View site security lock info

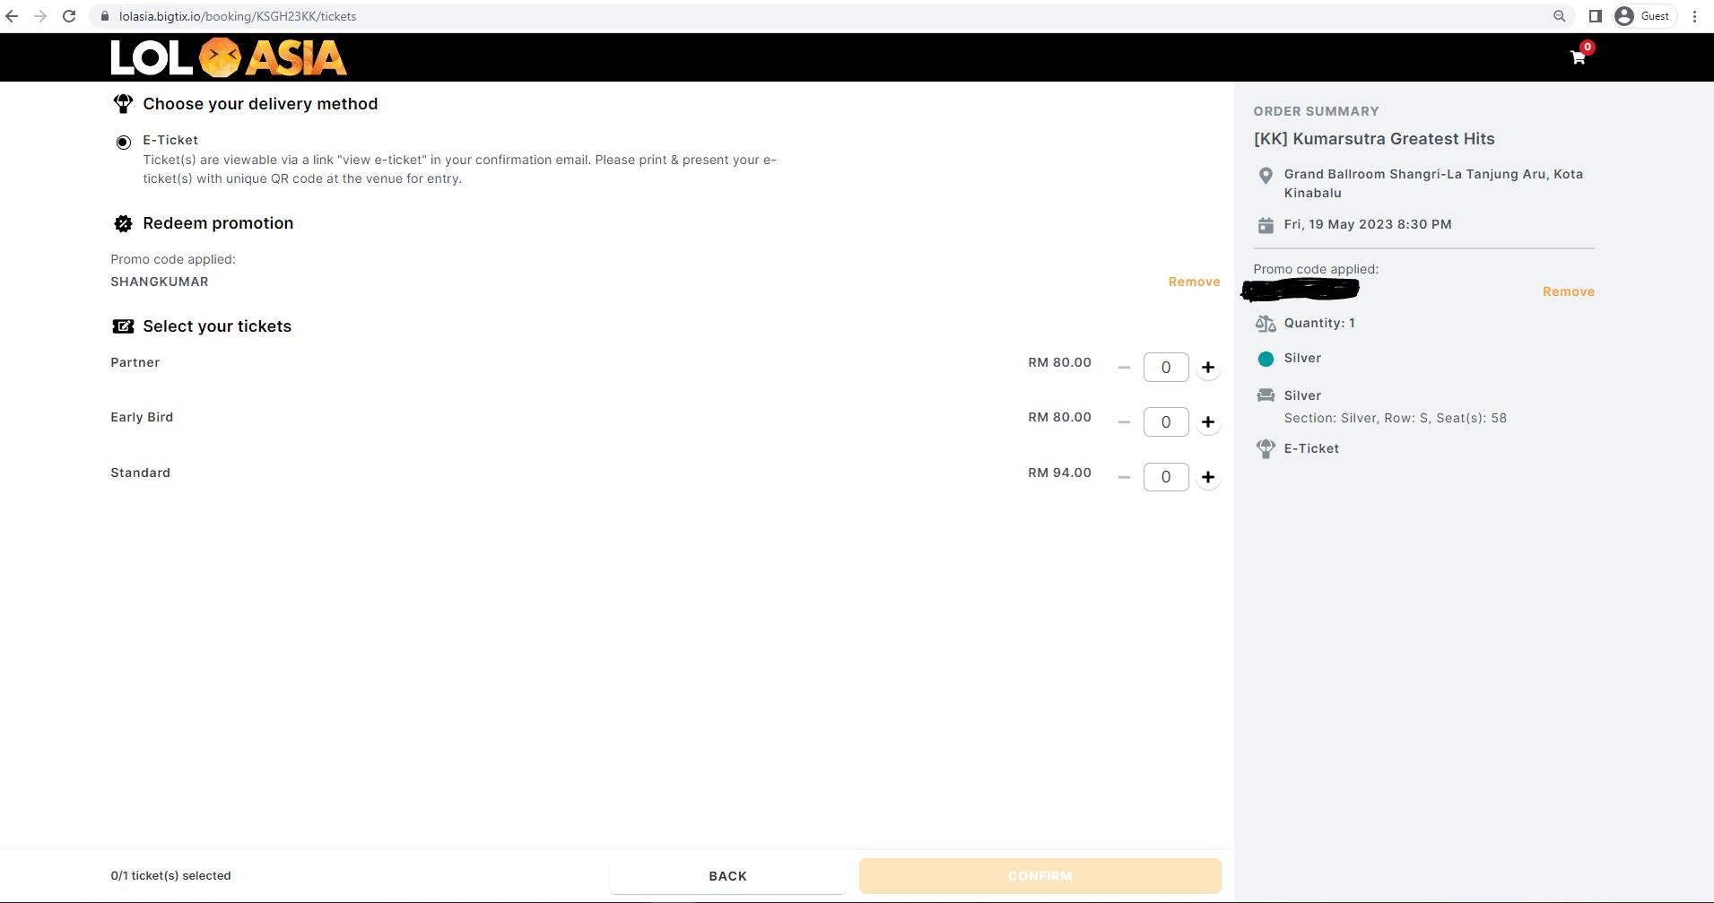105,16
